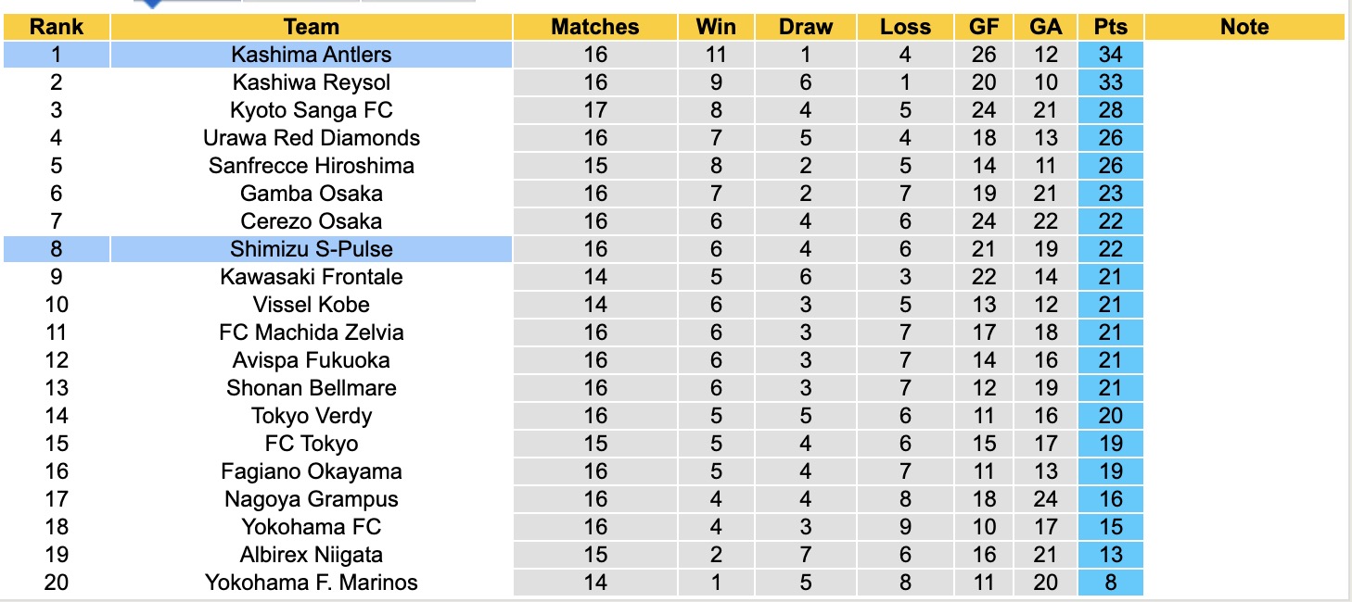Click Yokohama F. Marinos team name
This screenshot has height=602, width=1352.
[312, 583]
